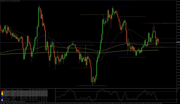Click the pink United States session color box
This screenshot has width=180, height=104.
point(2,100)
